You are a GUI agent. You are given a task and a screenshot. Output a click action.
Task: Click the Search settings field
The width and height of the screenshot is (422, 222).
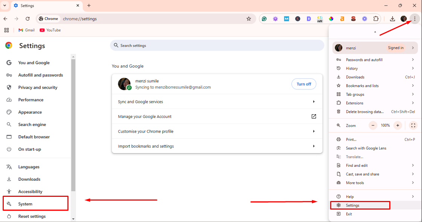[x=217, y=45]
